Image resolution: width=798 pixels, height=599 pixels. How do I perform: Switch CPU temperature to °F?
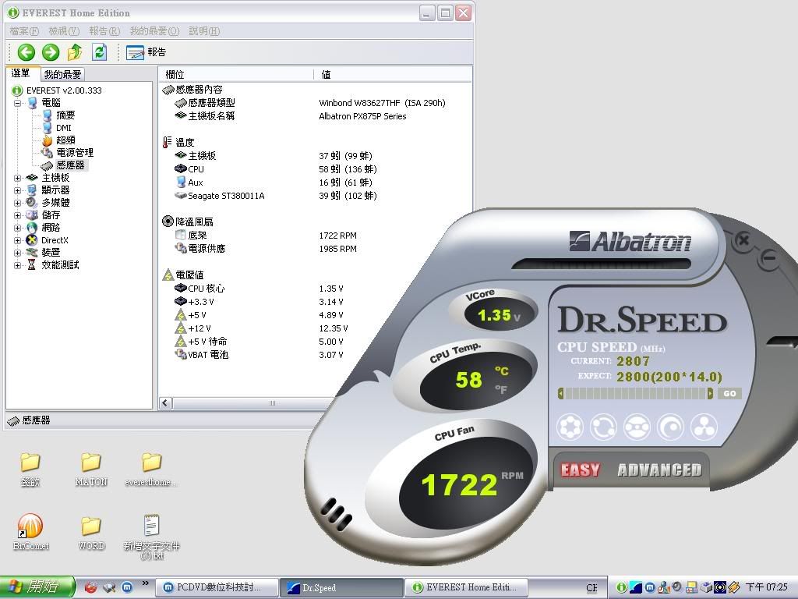coord(501,390)
